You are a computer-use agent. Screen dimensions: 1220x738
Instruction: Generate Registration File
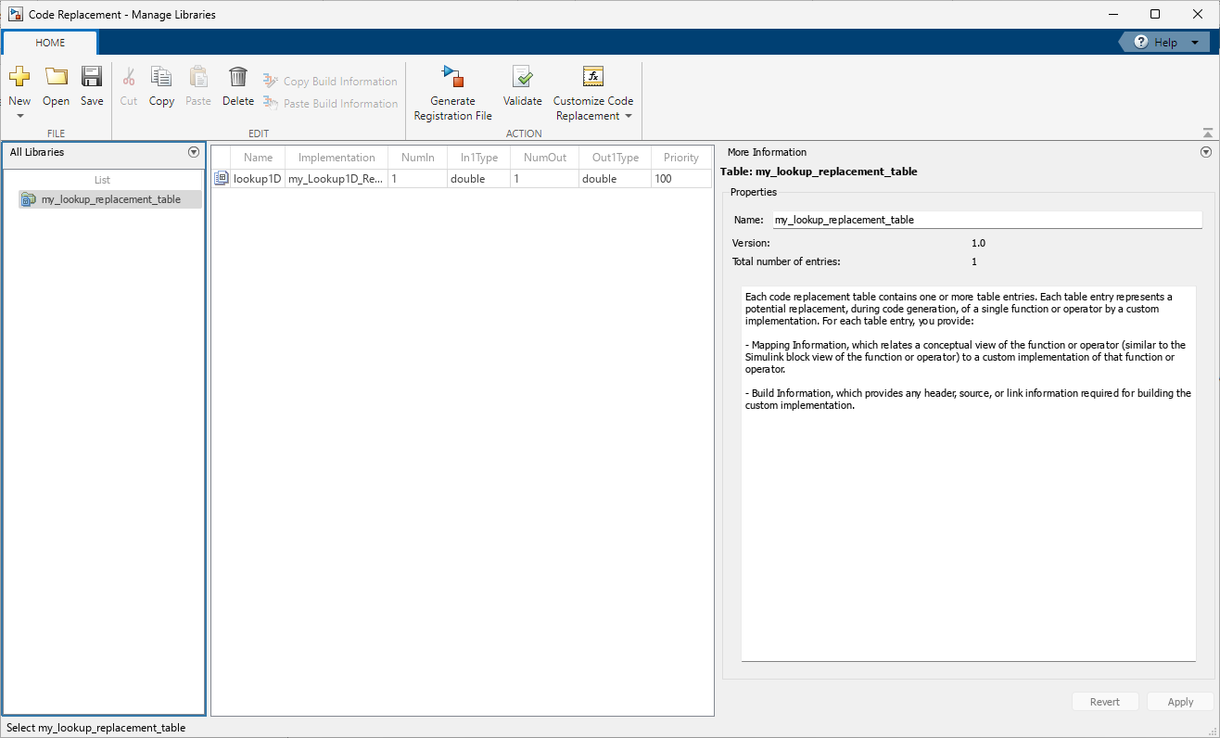(x=453, y=93)
